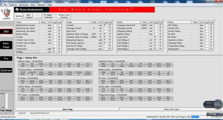
Task: Select the Voltage row name cell
Action: point(27,52)
